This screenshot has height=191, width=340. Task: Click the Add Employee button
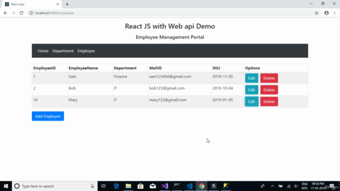48,116
